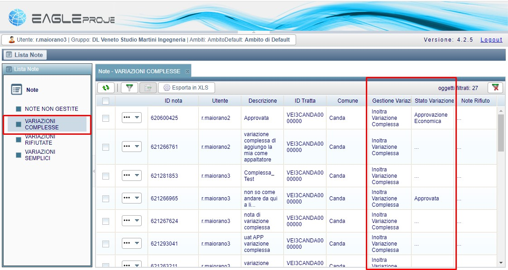Select the checkbox for note 621281853
Viewport: 508px width, 270px height.
coord(105,176)
